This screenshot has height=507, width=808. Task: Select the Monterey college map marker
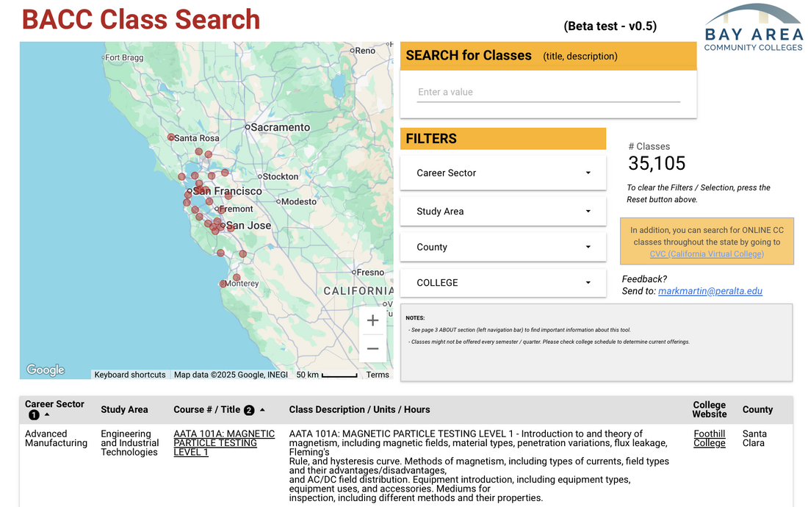[x=223, y=284]
